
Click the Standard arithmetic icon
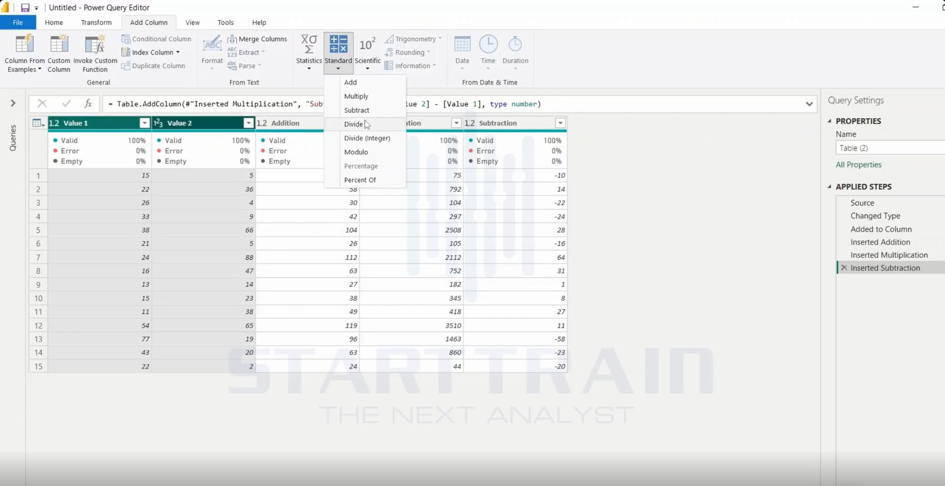338,44
